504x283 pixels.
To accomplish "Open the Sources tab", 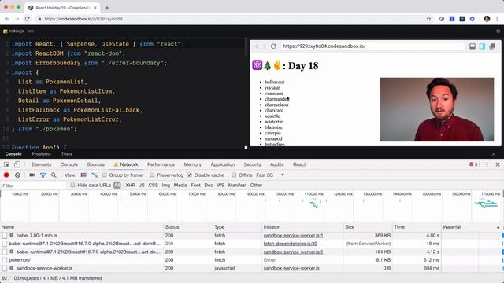I will coord(96,164).
